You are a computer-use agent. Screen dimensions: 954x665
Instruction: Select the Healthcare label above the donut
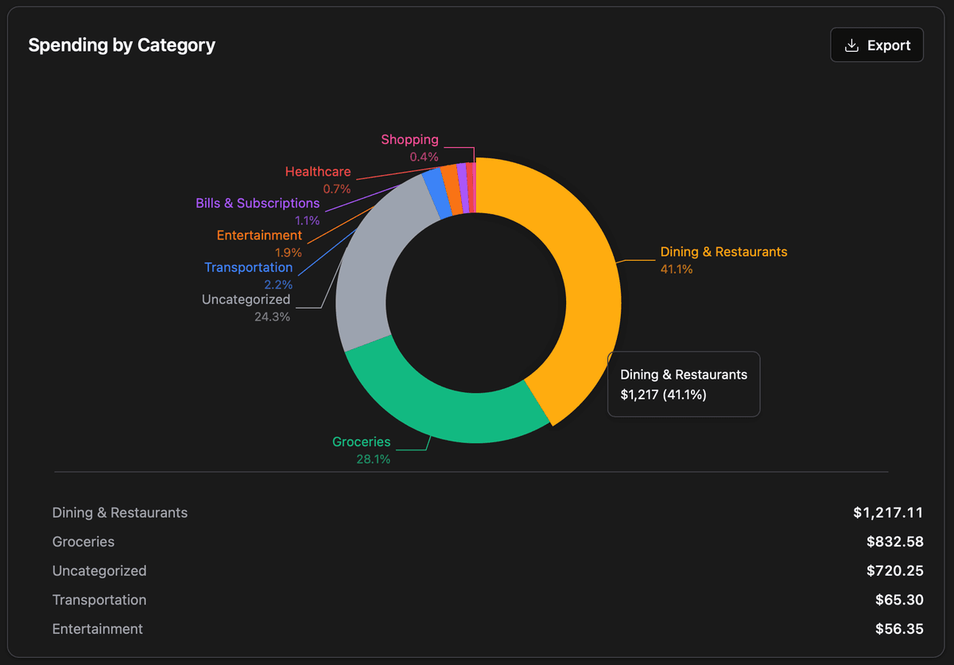pyautogui.click(x=318, y=171)
